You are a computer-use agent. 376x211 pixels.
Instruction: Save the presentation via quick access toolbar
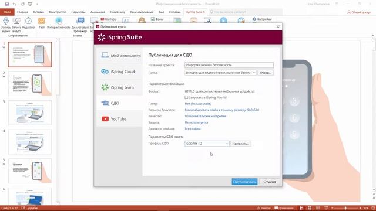tap(7, 4)
